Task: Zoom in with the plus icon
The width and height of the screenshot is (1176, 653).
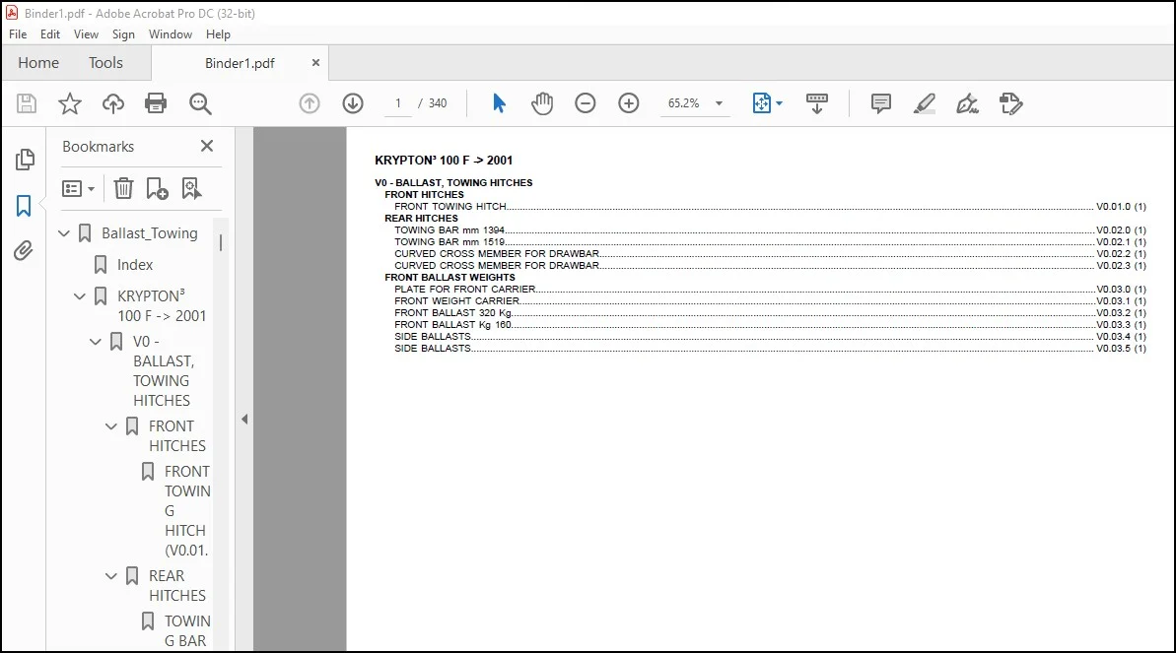Action: (x=629, y=103)
